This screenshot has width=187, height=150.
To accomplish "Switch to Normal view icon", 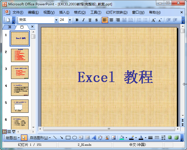I will 5,132.
